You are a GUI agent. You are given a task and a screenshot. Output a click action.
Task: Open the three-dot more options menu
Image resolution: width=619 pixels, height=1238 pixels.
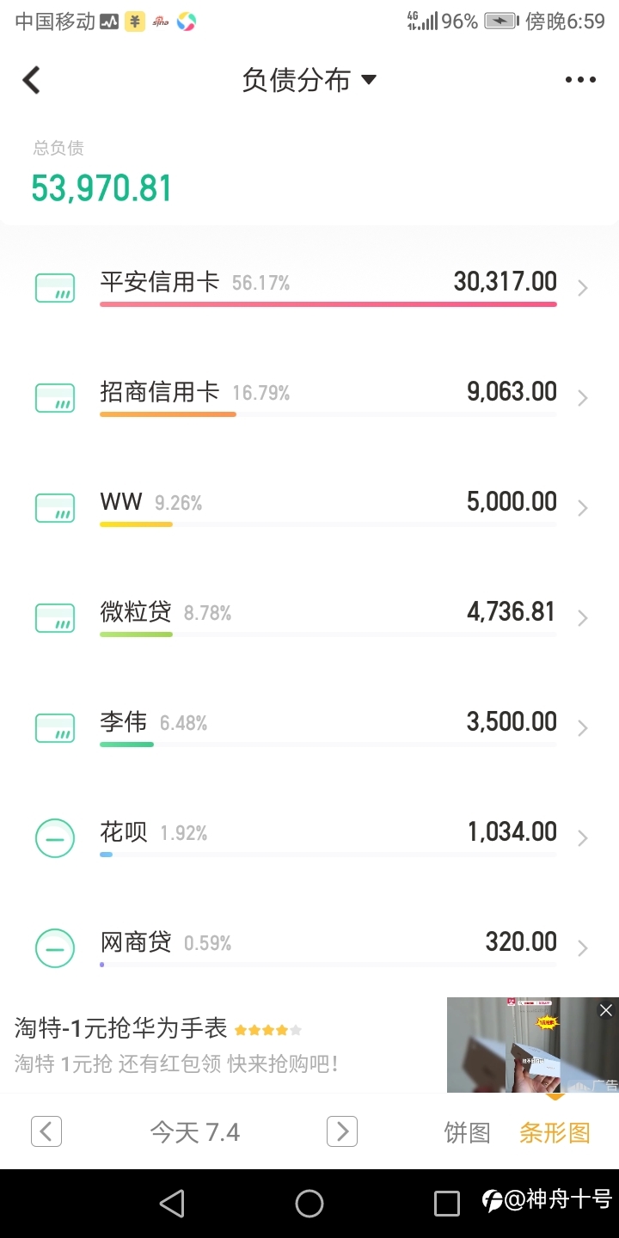[580, 80]
